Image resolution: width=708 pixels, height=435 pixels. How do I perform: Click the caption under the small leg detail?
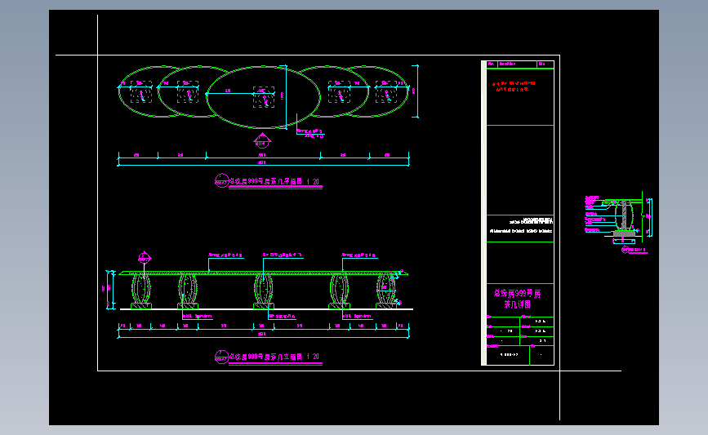click(634, 250)
